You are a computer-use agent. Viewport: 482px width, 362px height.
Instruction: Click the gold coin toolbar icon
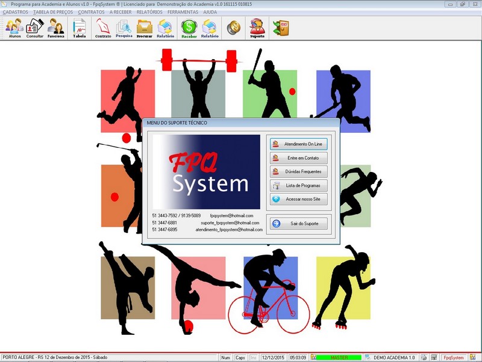point(234,28)
